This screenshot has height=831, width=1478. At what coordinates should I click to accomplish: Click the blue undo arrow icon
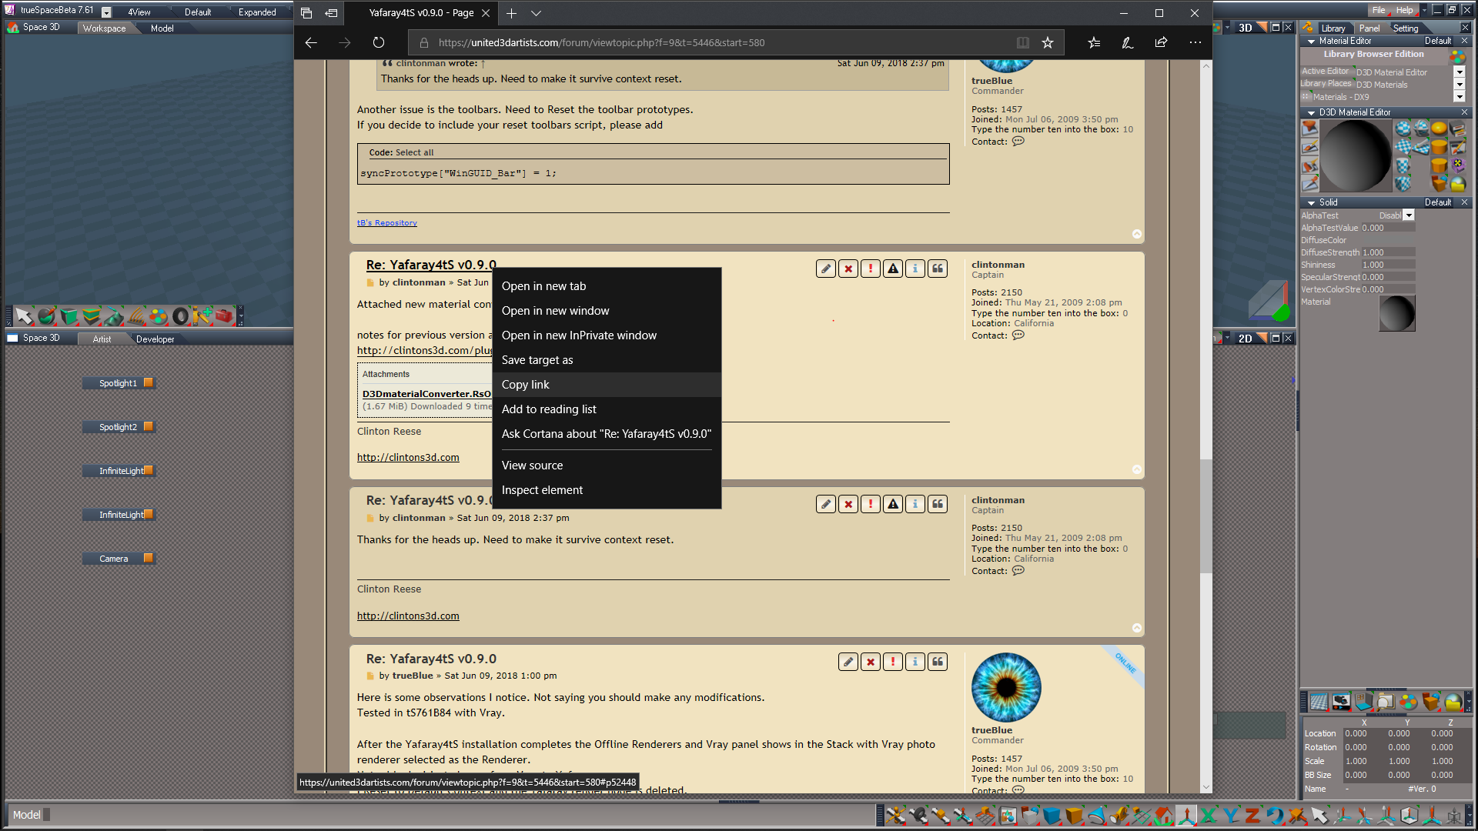point(1275,815)
